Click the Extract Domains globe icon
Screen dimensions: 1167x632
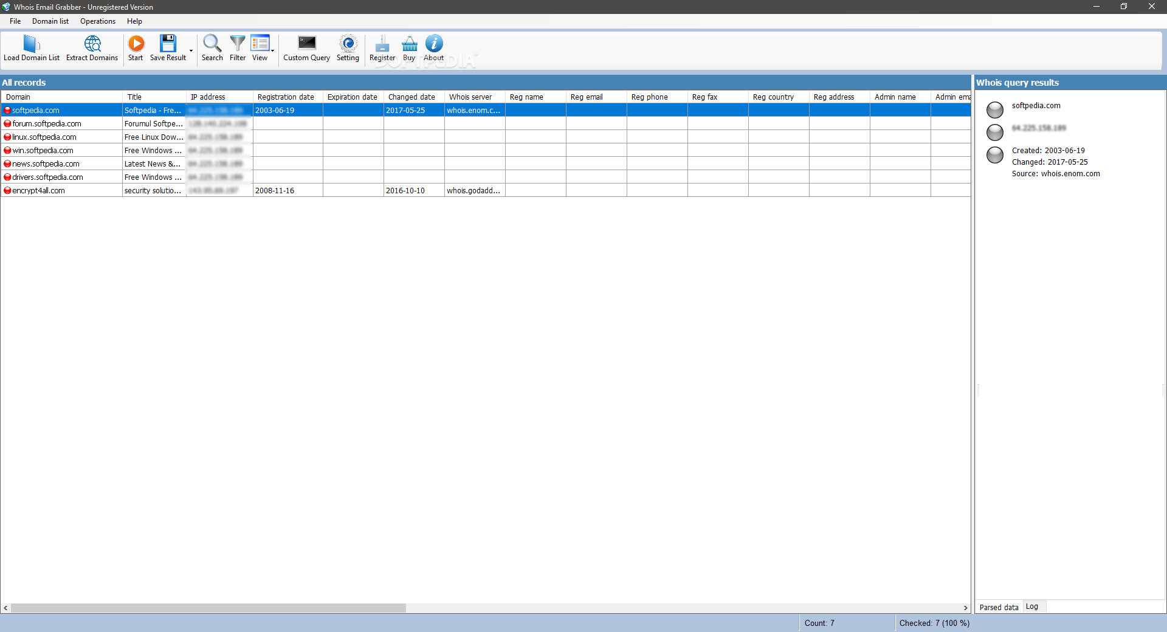(x=92, y=44)
